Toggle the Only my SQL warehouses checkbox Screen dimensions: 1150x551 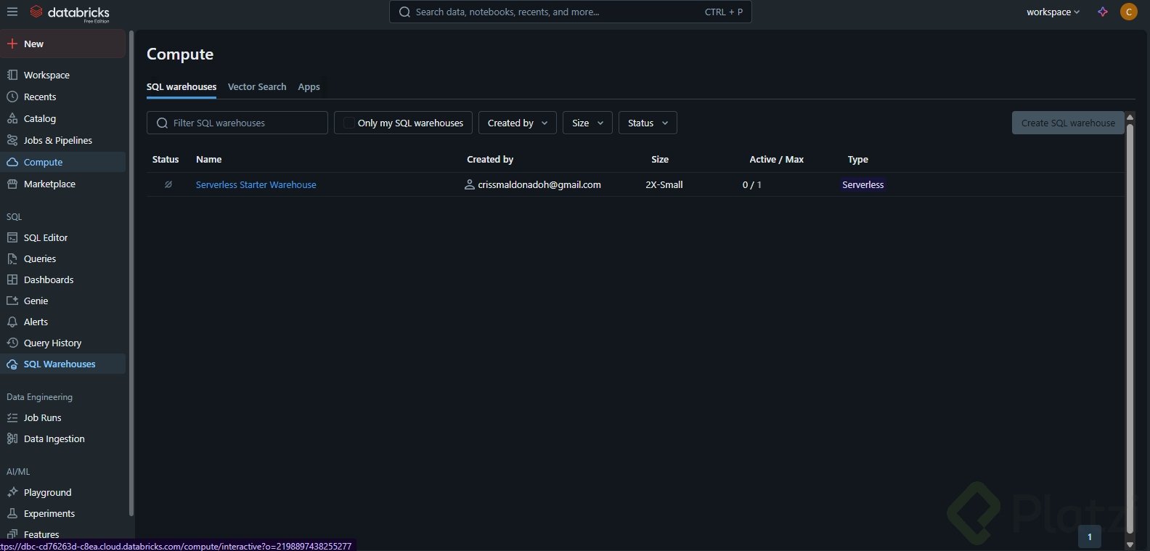pyautogui.click(x=349, y=123)
